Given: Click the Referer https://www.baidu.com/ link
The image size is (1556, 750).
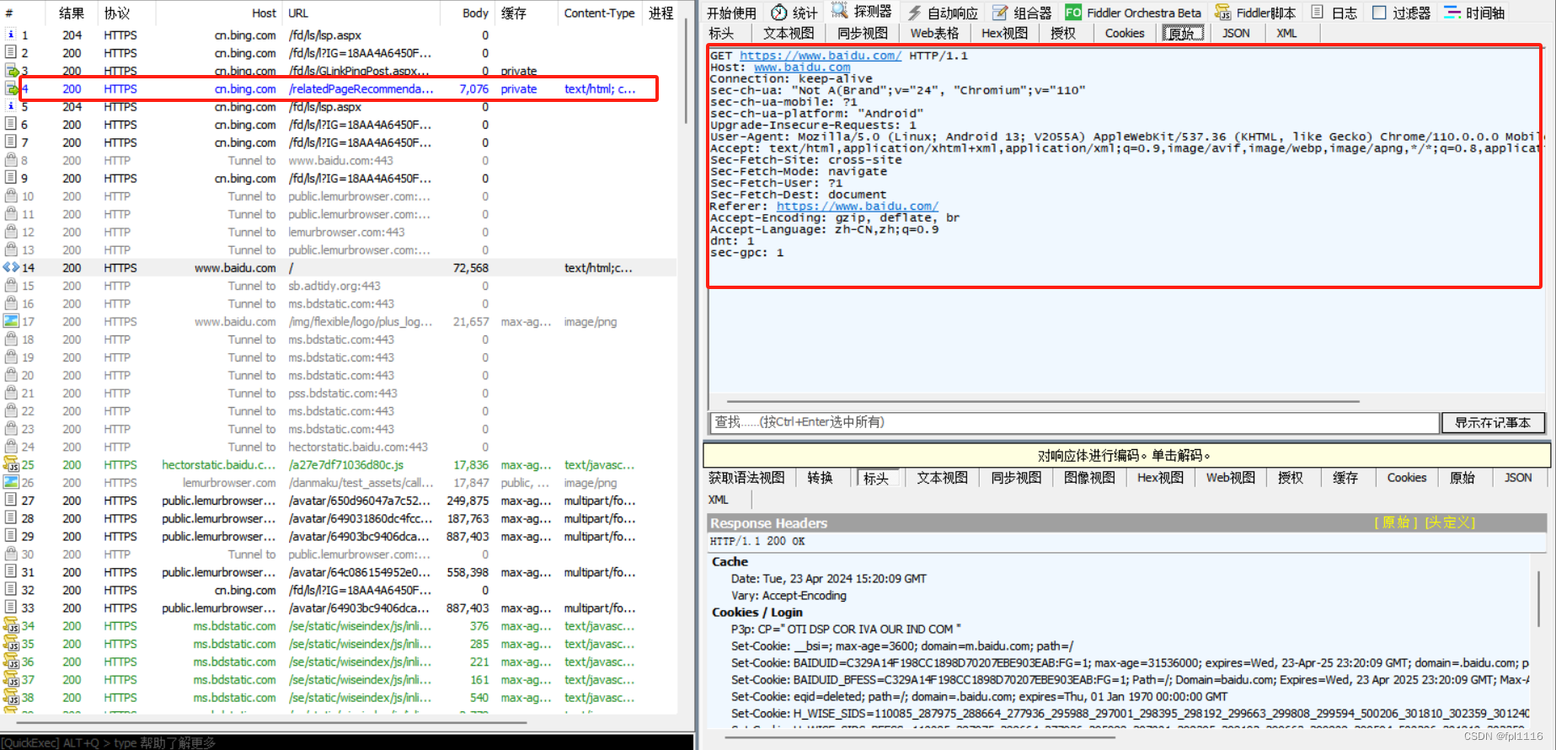Looking at the screenshot, I should tap(857, 206).
